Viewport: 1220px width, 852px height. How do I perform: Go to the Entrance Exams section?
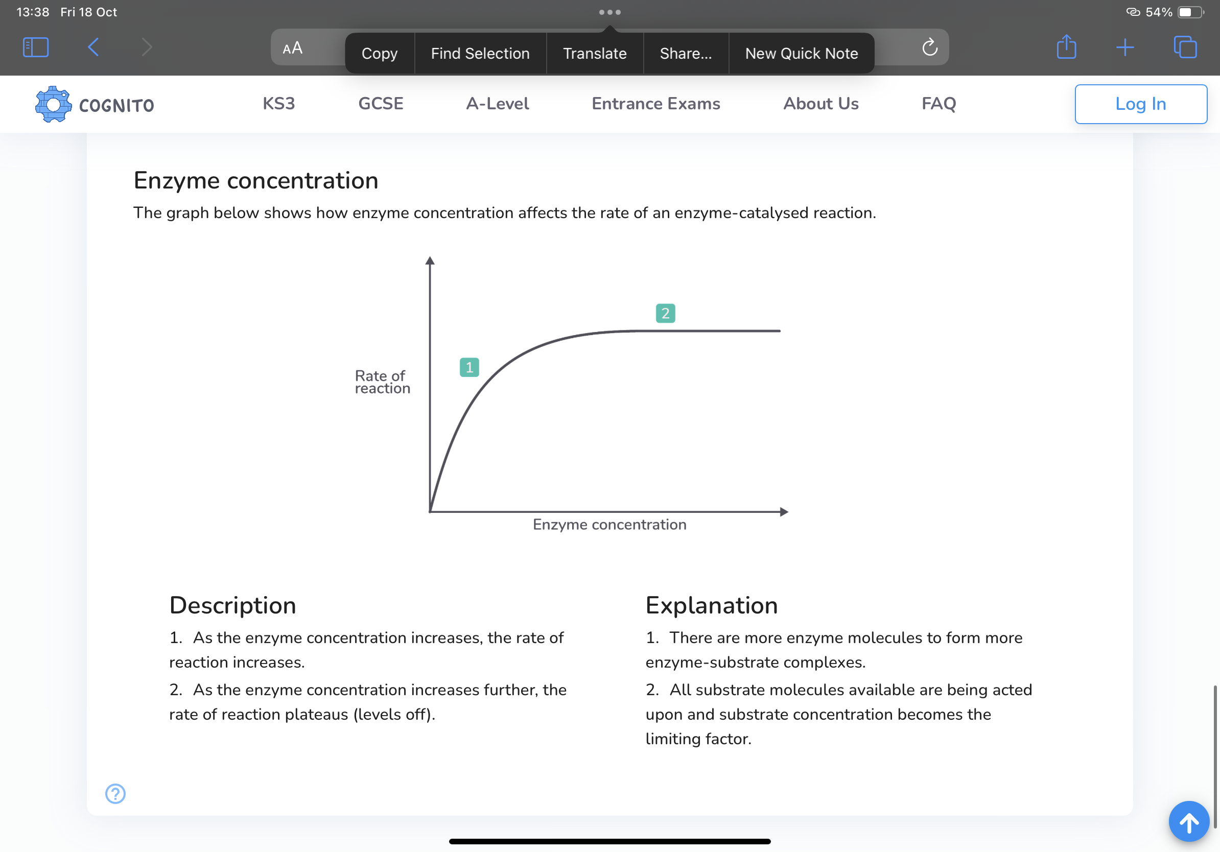coord(655,104)
